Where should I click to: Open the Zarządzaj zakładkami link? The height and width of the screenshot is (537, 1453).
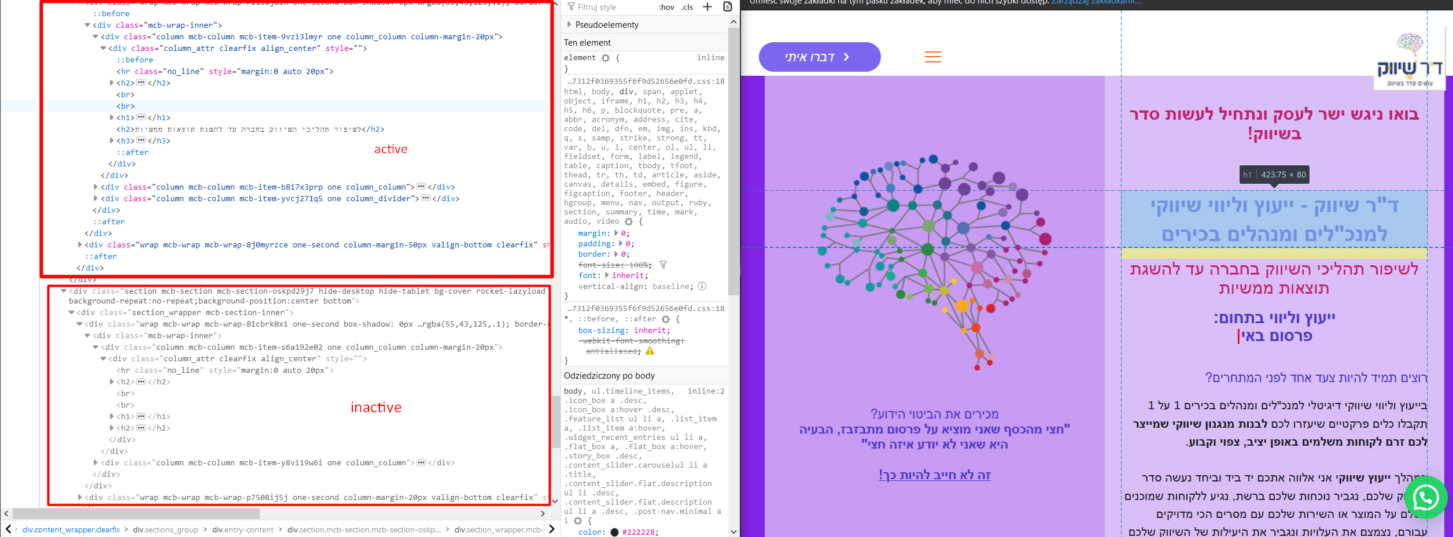click(1096, 2)
